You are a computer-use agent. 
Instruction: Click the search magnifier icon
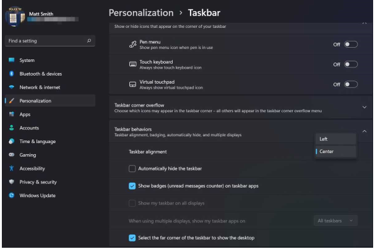(x=90, y=41)
